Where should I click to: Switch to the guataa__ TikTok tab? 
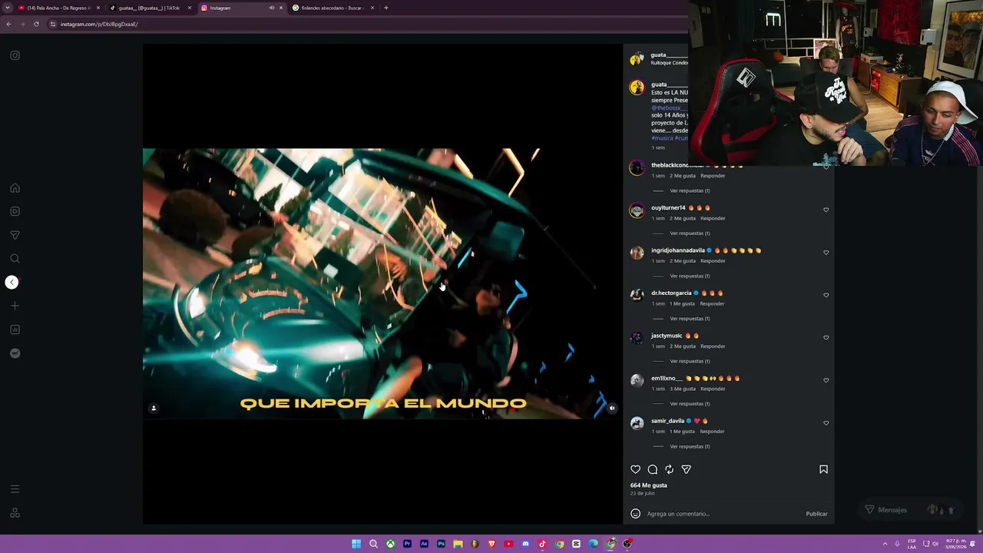click(x=149, y=8)
